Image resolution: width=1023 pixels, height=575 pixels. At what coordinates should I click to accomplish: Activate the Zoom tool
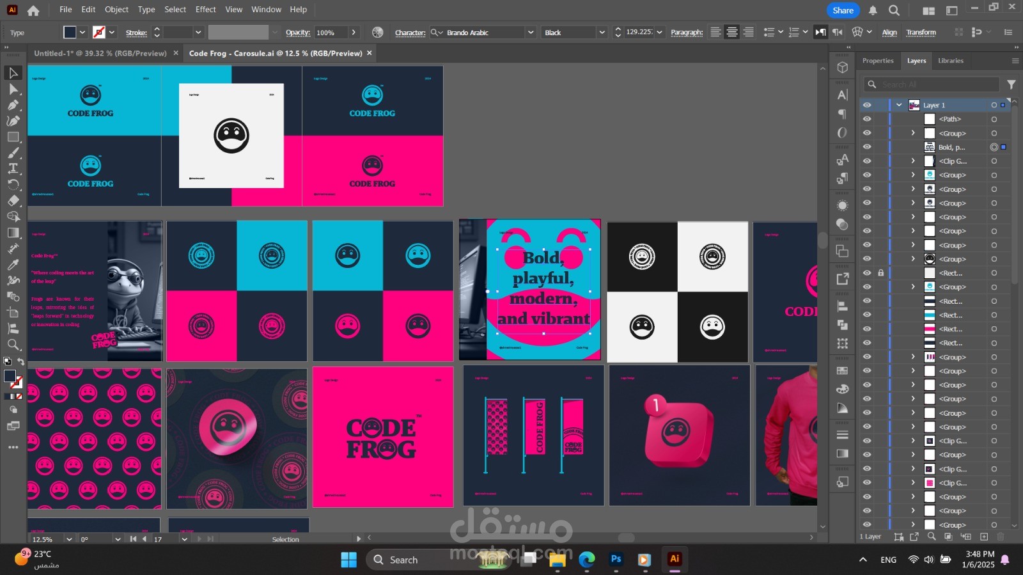coord(13,345)
